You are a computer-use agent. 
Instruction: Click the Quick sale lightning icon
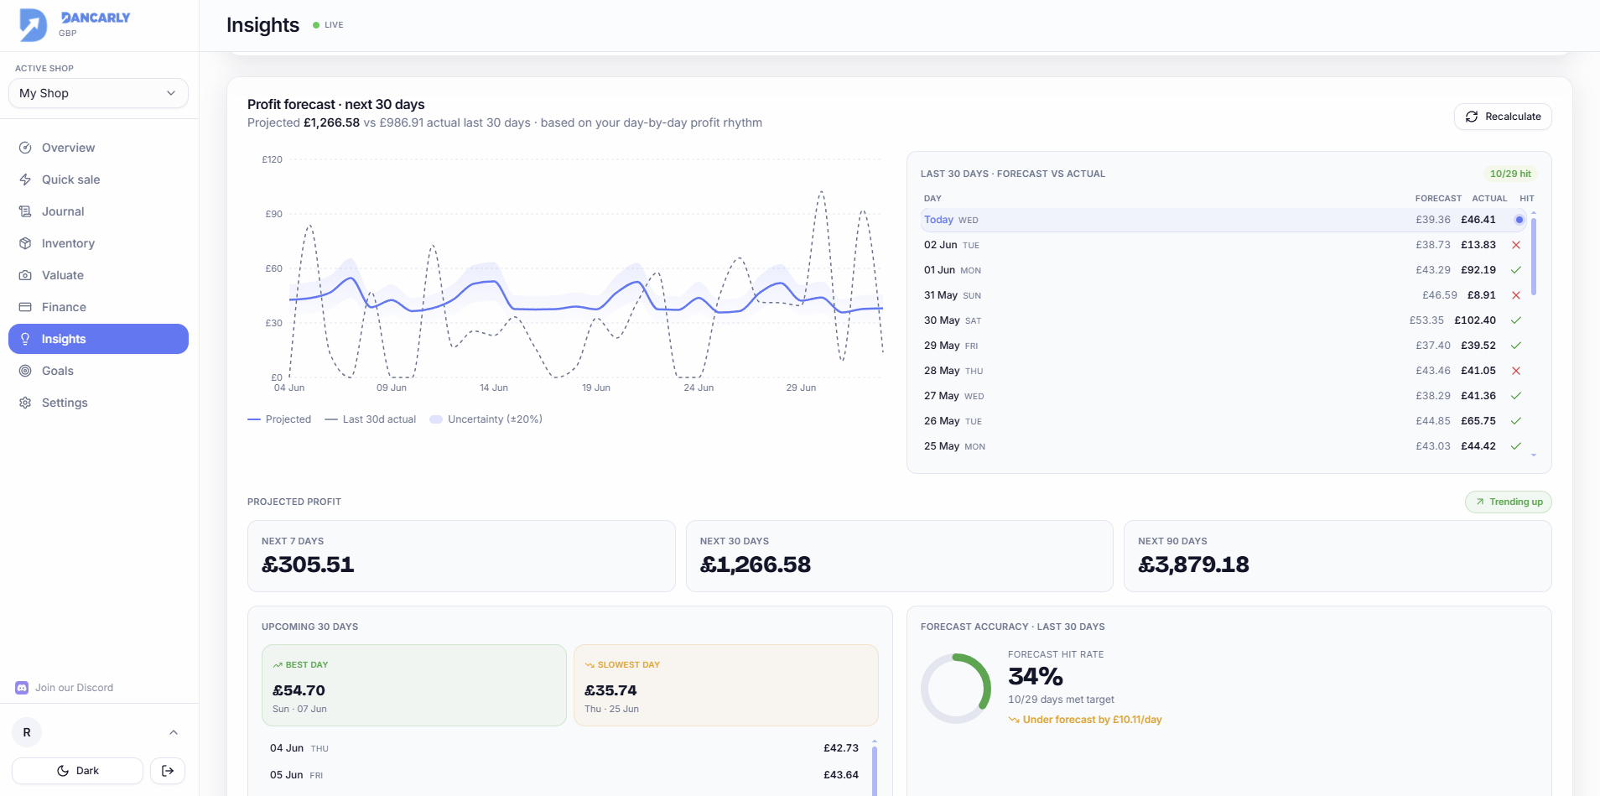point(25,179)
